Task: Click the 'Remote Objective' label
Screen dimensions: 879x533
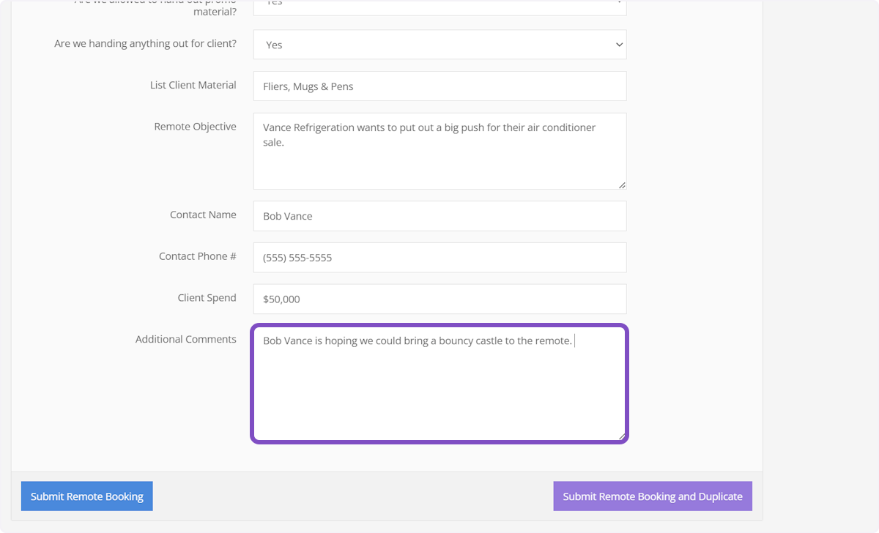Action: click(195, 127)
